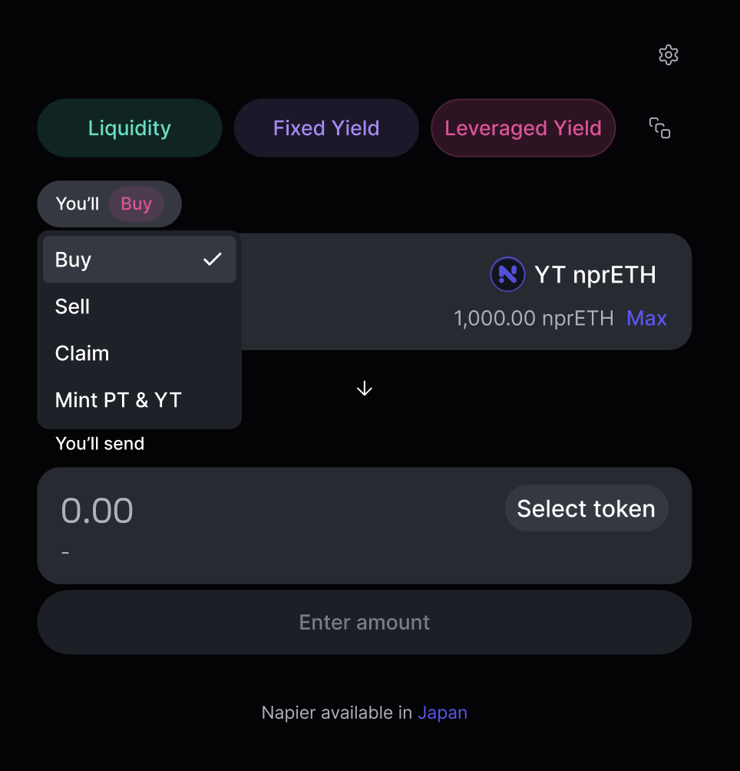Select Sell from the action menu
This screenshot has height=771, width=740.
pos(73,307)
